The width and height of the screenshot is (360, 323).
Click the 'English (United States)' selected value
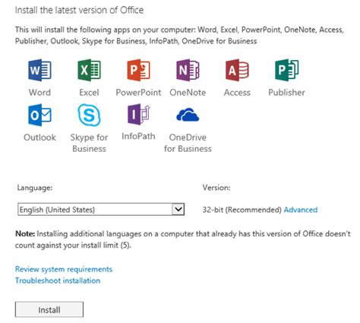coord(57,210)
